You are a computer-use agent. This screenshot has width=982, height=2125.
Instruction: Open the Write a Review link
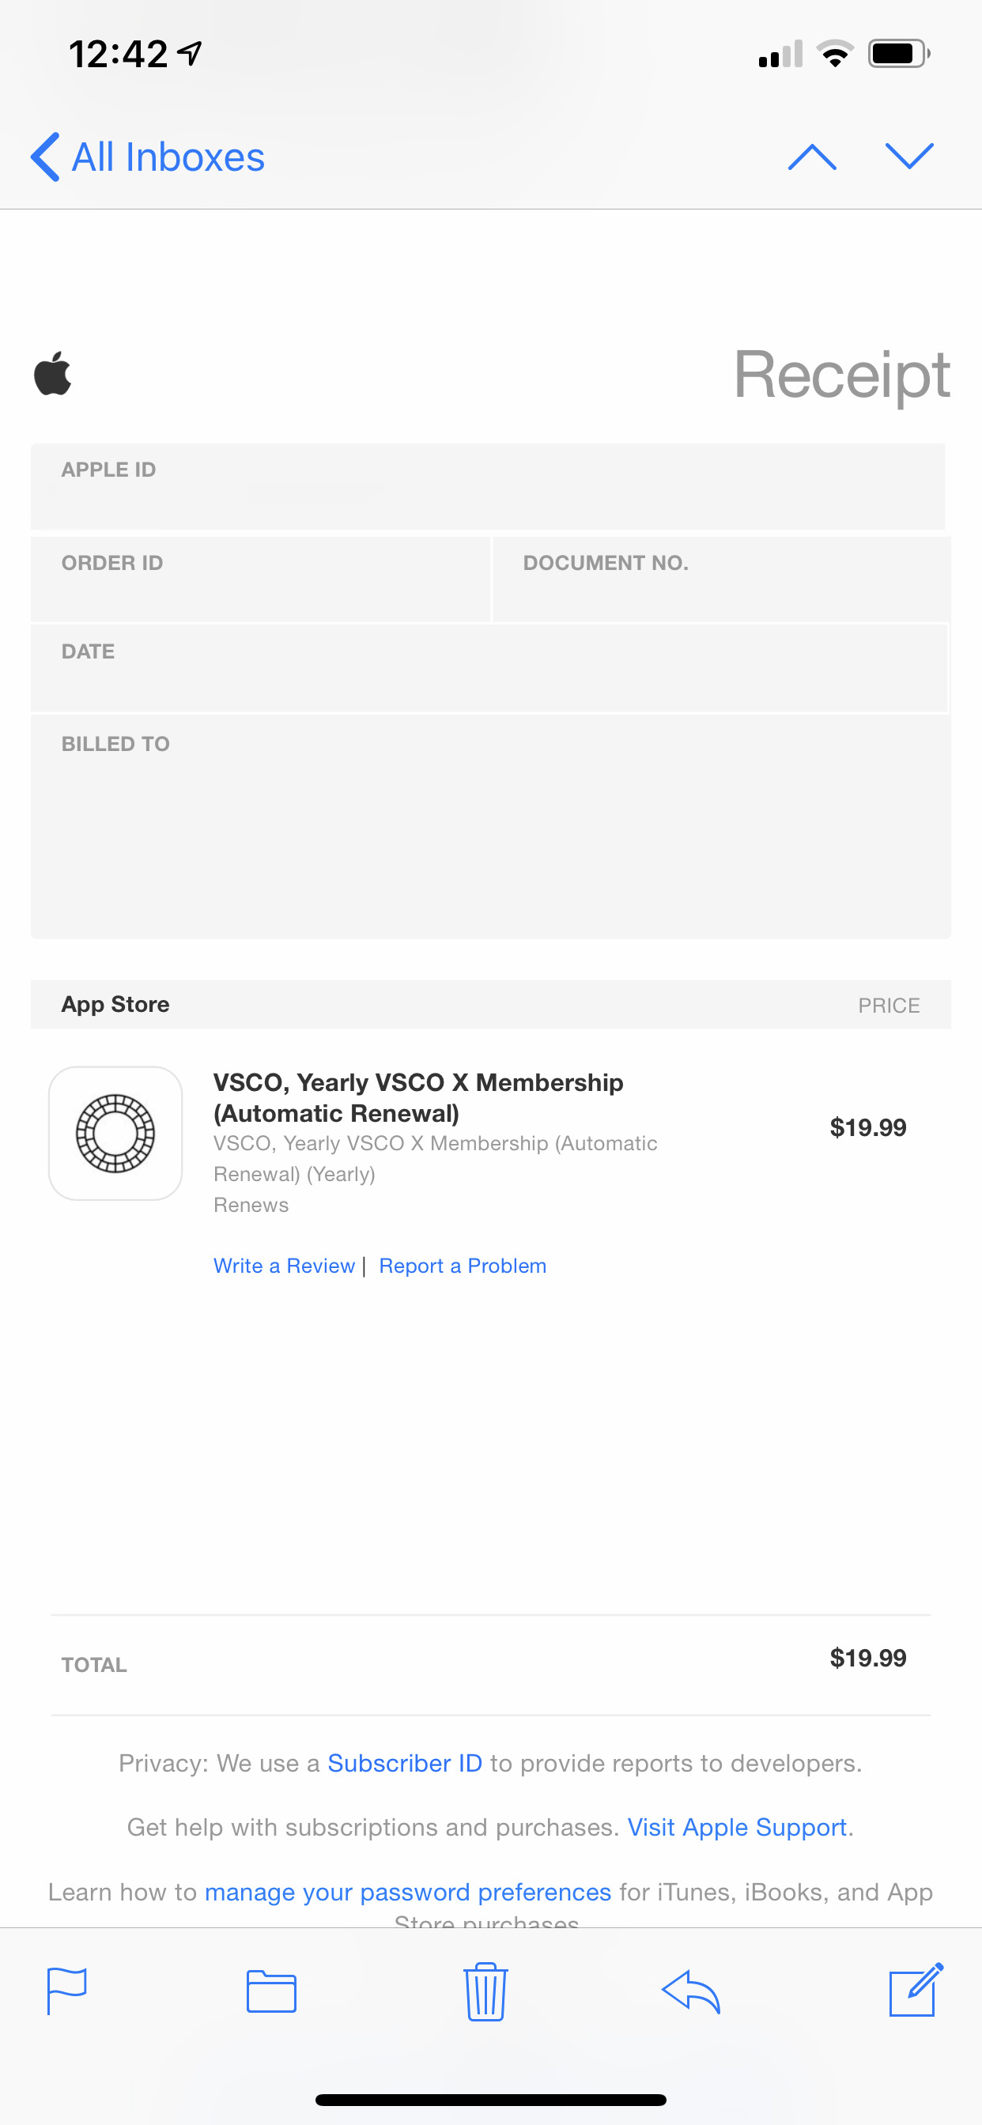[x=283, y=1265]
